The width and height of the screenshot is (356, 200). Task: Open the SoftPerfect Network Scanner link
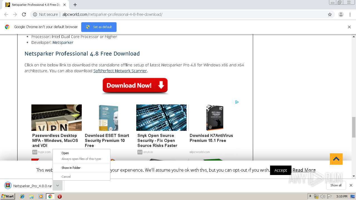120,71
